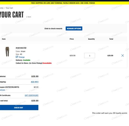The width and height of the screenshot is (129, 126).
Task: Click the quantity input field showing 1
Action: coord(90,56)
